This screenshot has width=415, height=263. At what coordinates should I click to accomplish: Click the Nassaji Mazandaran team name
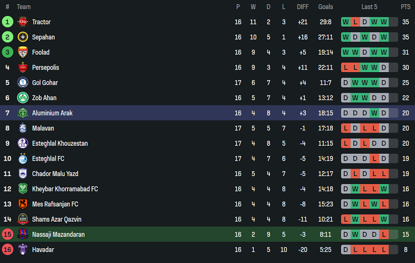coord(58,234)
